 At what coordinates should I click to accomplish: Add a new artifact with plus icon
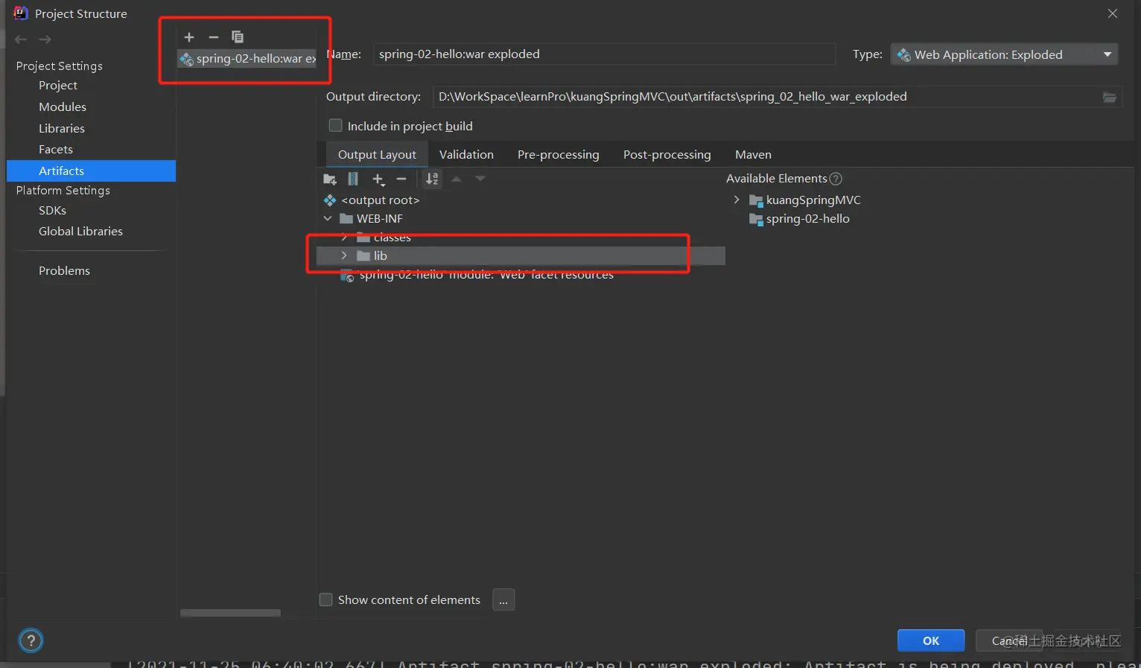(x=189, y=37)
